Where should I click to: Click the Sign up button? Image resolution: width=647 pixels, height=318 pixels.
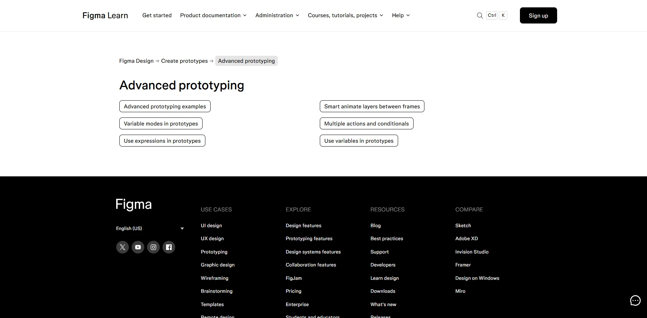click(x=538, y=15)
